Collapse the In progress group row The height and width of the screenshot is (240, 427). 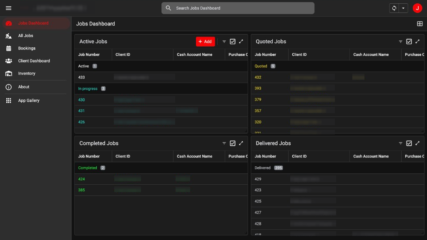click(161, 89)
